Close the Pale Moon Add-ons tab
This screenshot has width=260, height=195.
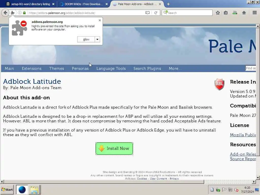160,4
